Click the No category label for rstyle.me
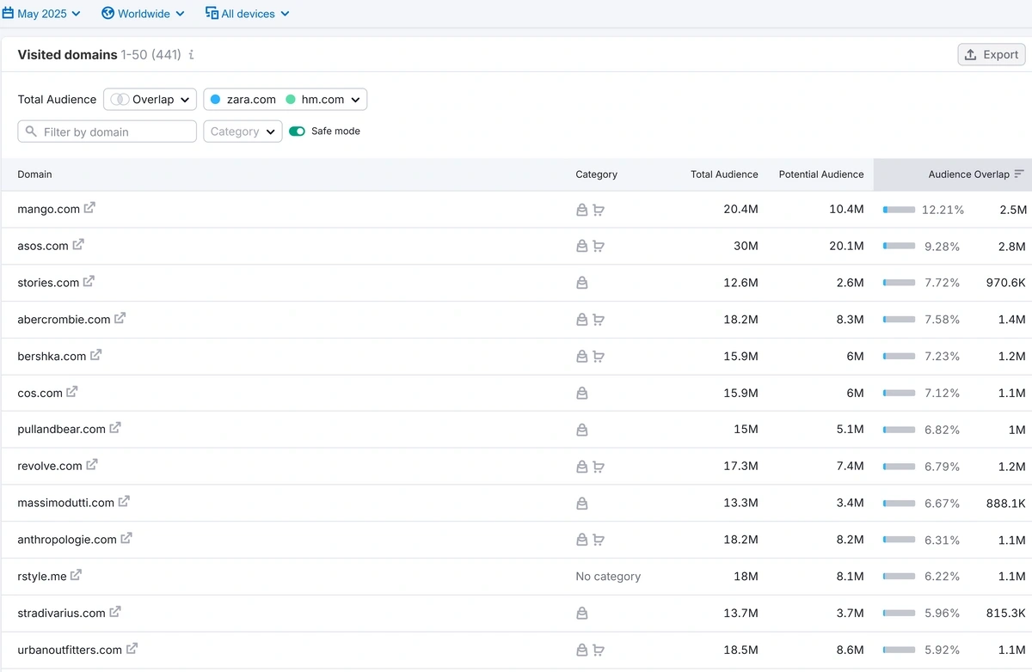1032x672 pixels. 608,577
